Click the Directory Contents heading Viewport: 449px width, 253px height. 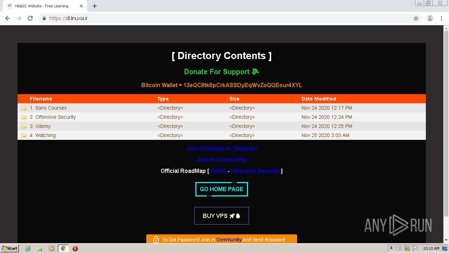[221, 56]
